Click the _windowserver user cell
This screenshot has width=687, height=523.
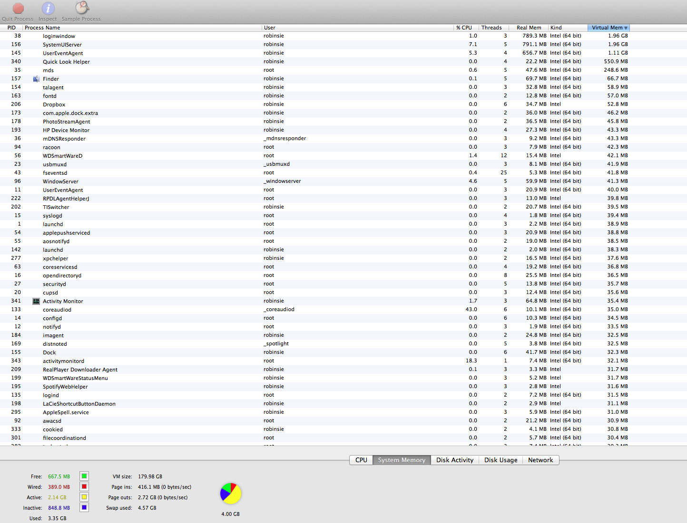click(282, 181)
